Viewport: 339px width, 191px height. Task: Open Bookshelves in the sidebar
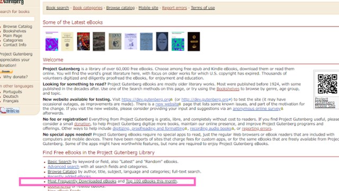(14, 31)
